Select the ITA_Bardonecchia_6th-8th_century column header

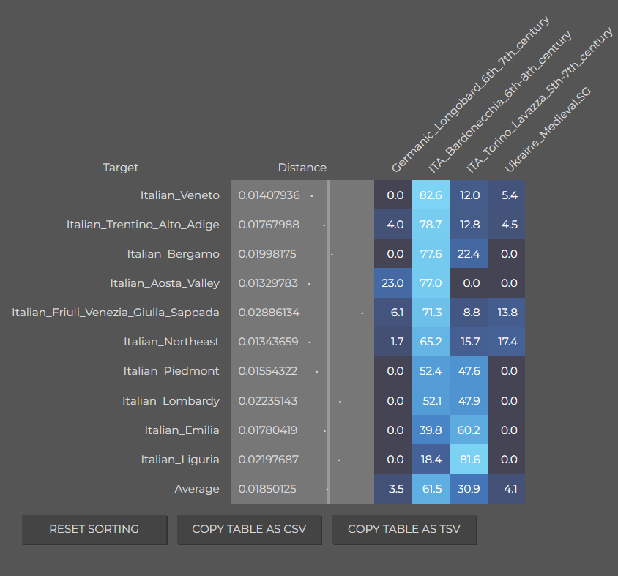pyautogui.click(x=499, y=102)
